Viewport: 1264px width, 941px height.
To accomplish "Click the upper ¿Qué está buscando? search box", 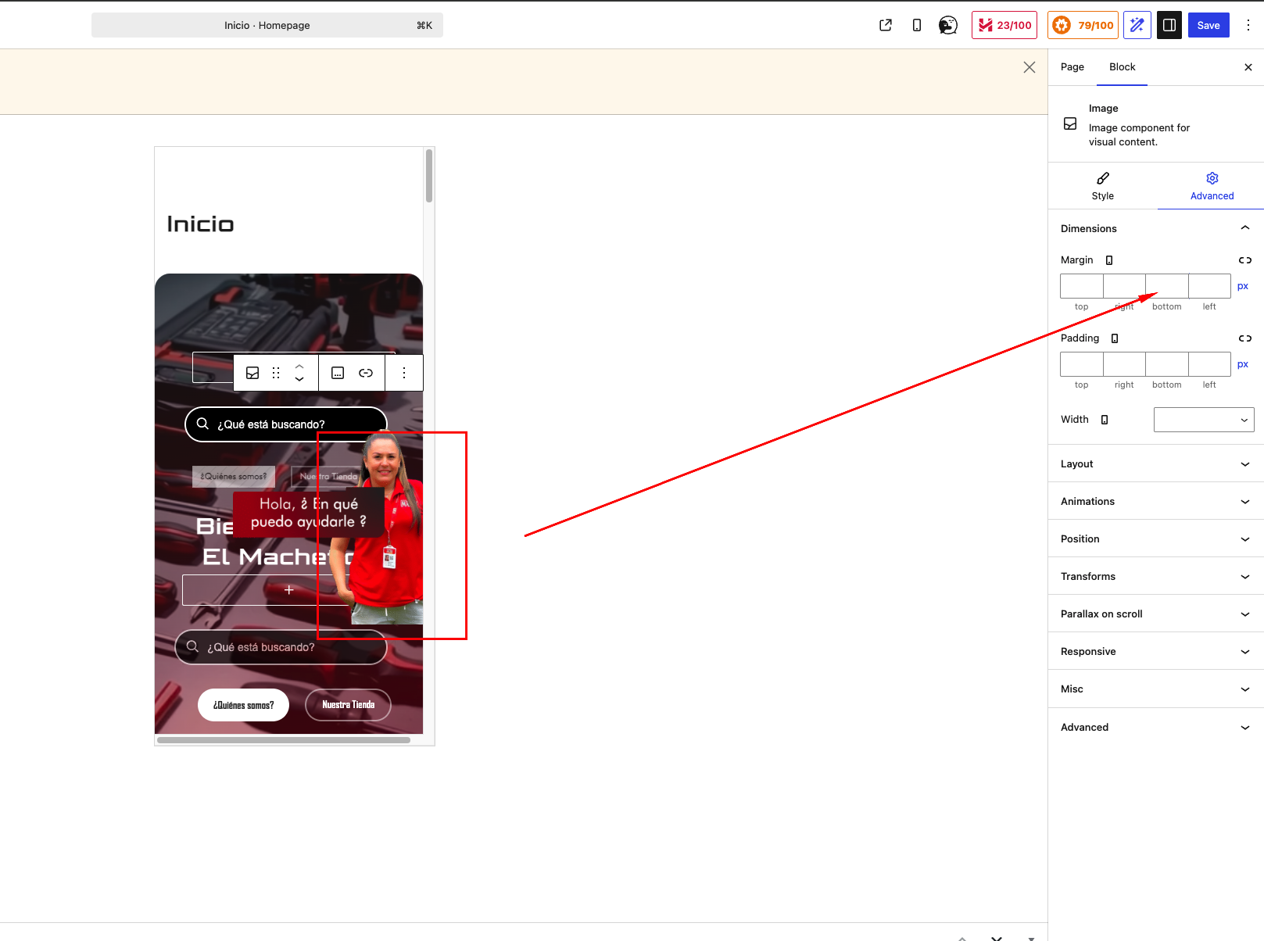I will click(x=286, y=424).
